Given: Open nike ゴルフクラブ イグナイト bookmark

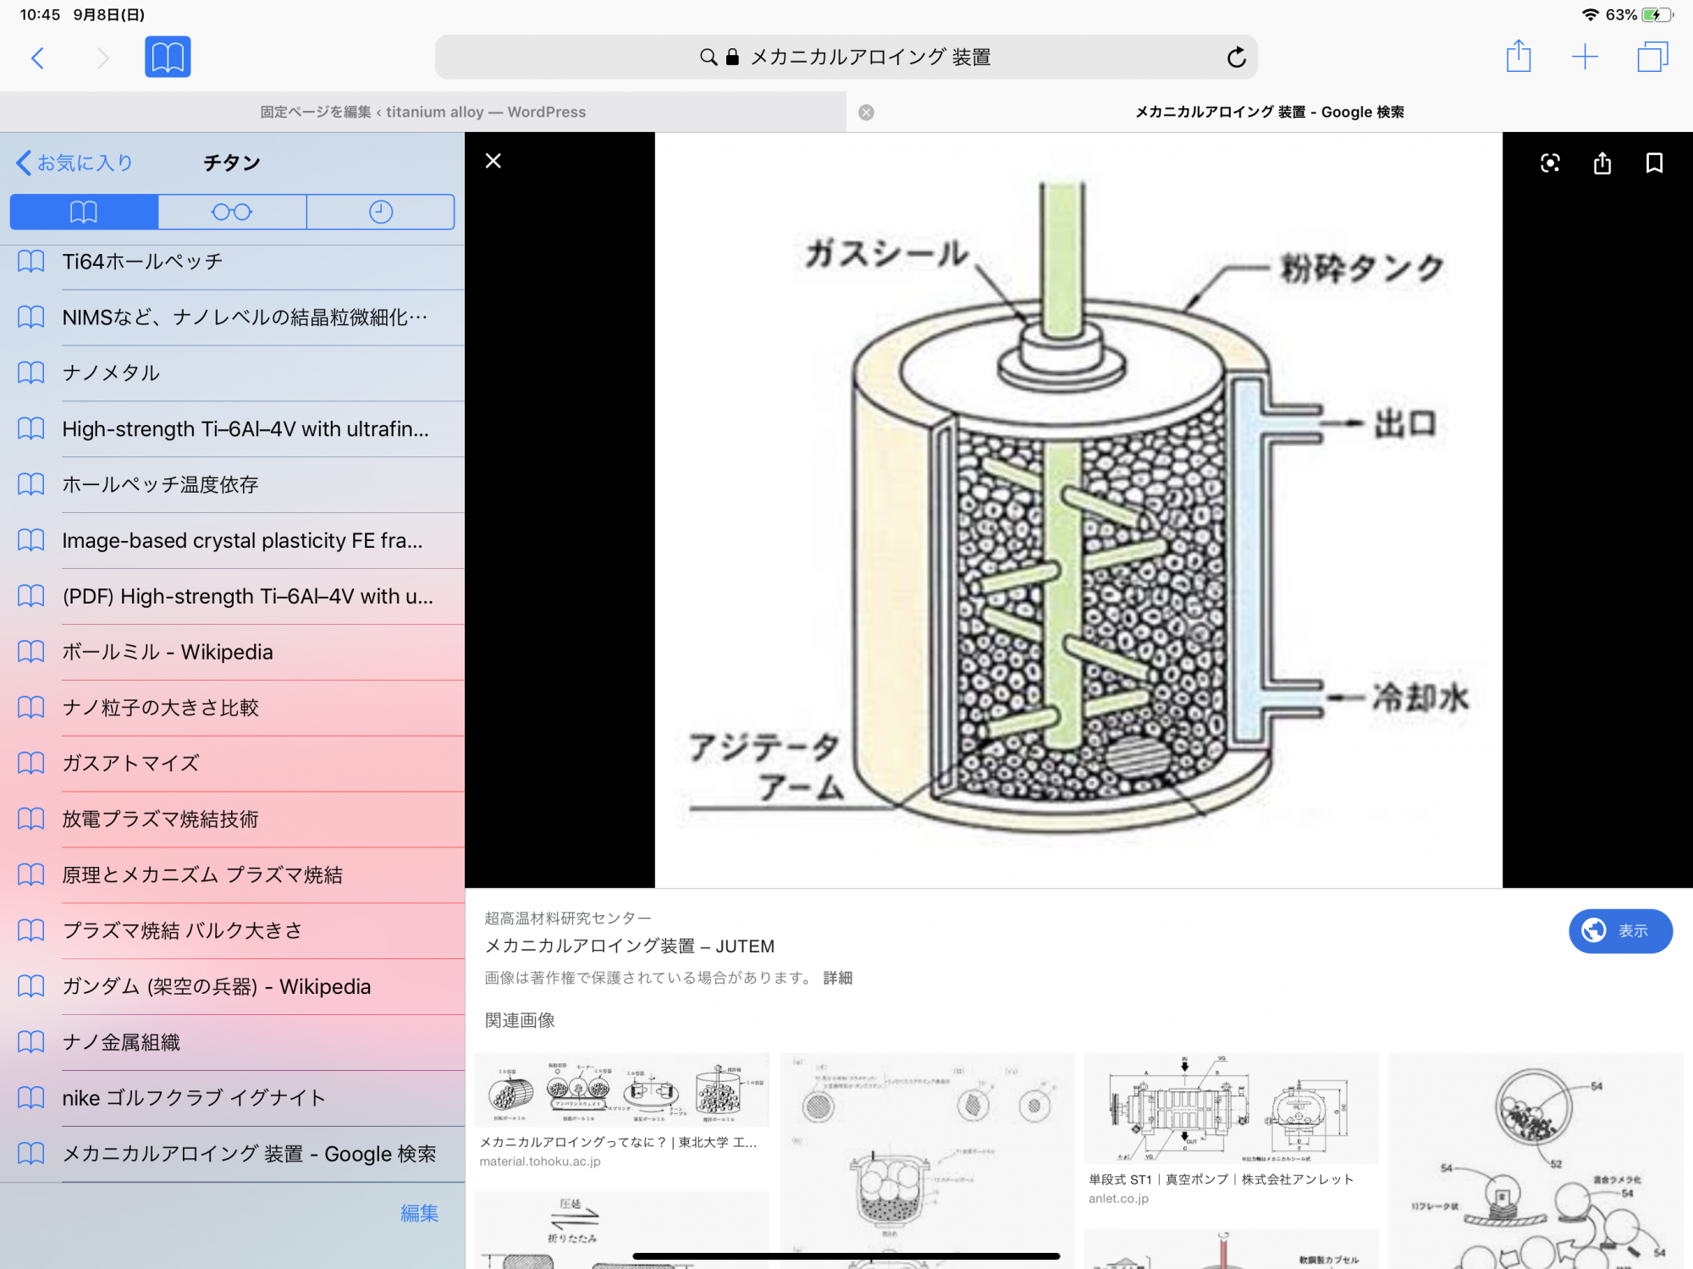Looking at the screenshot, I should [x=232, y=1098].
